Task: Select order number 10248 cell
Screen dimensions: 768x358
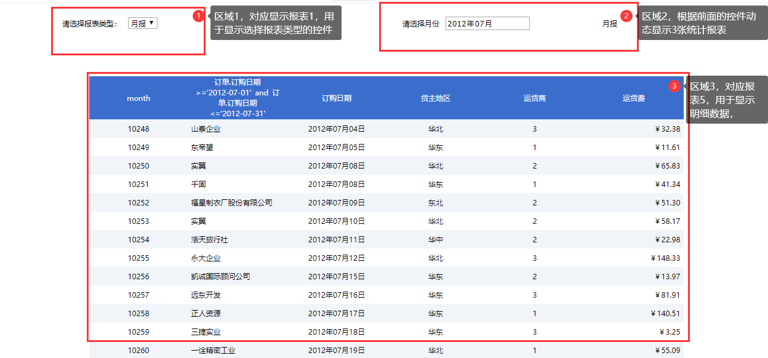Action: 138,129
